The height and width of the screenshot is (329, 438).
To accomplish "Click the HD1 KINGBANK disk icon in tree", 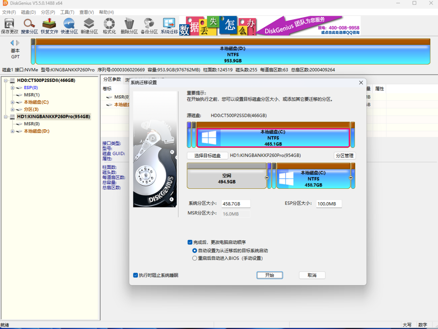I will point(13,117).
